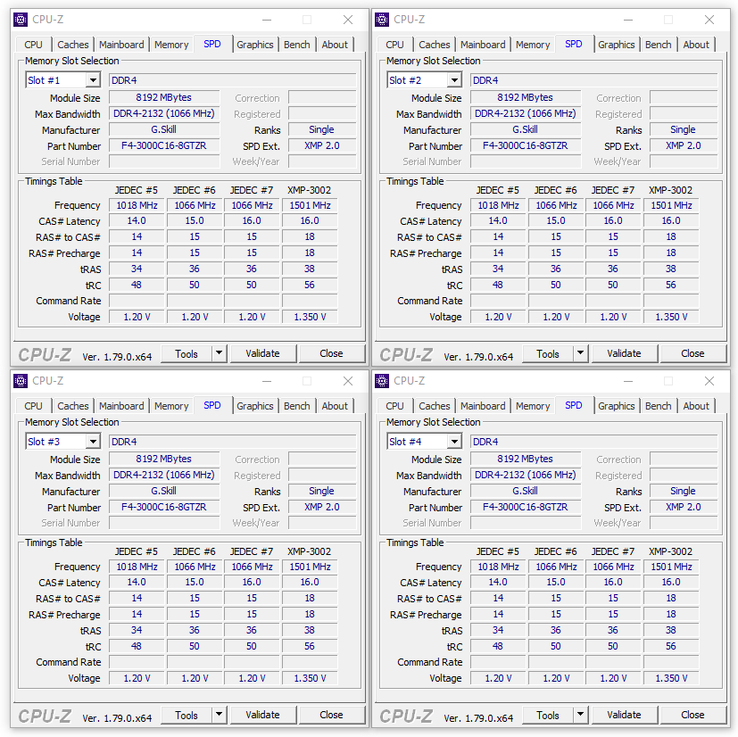Screen dimensions: 738x737
Task: Click Validate button in Slot #1 window
Action: pos(263,353)
